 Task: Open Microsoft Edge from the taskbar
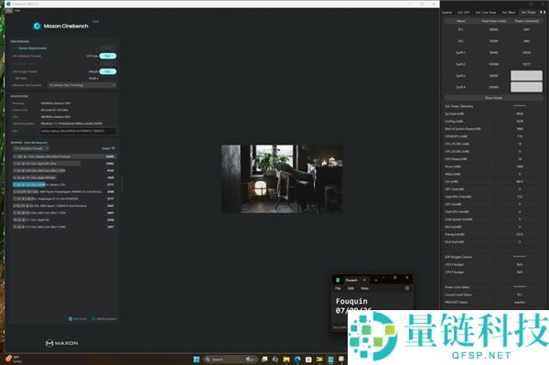point(297,360)
